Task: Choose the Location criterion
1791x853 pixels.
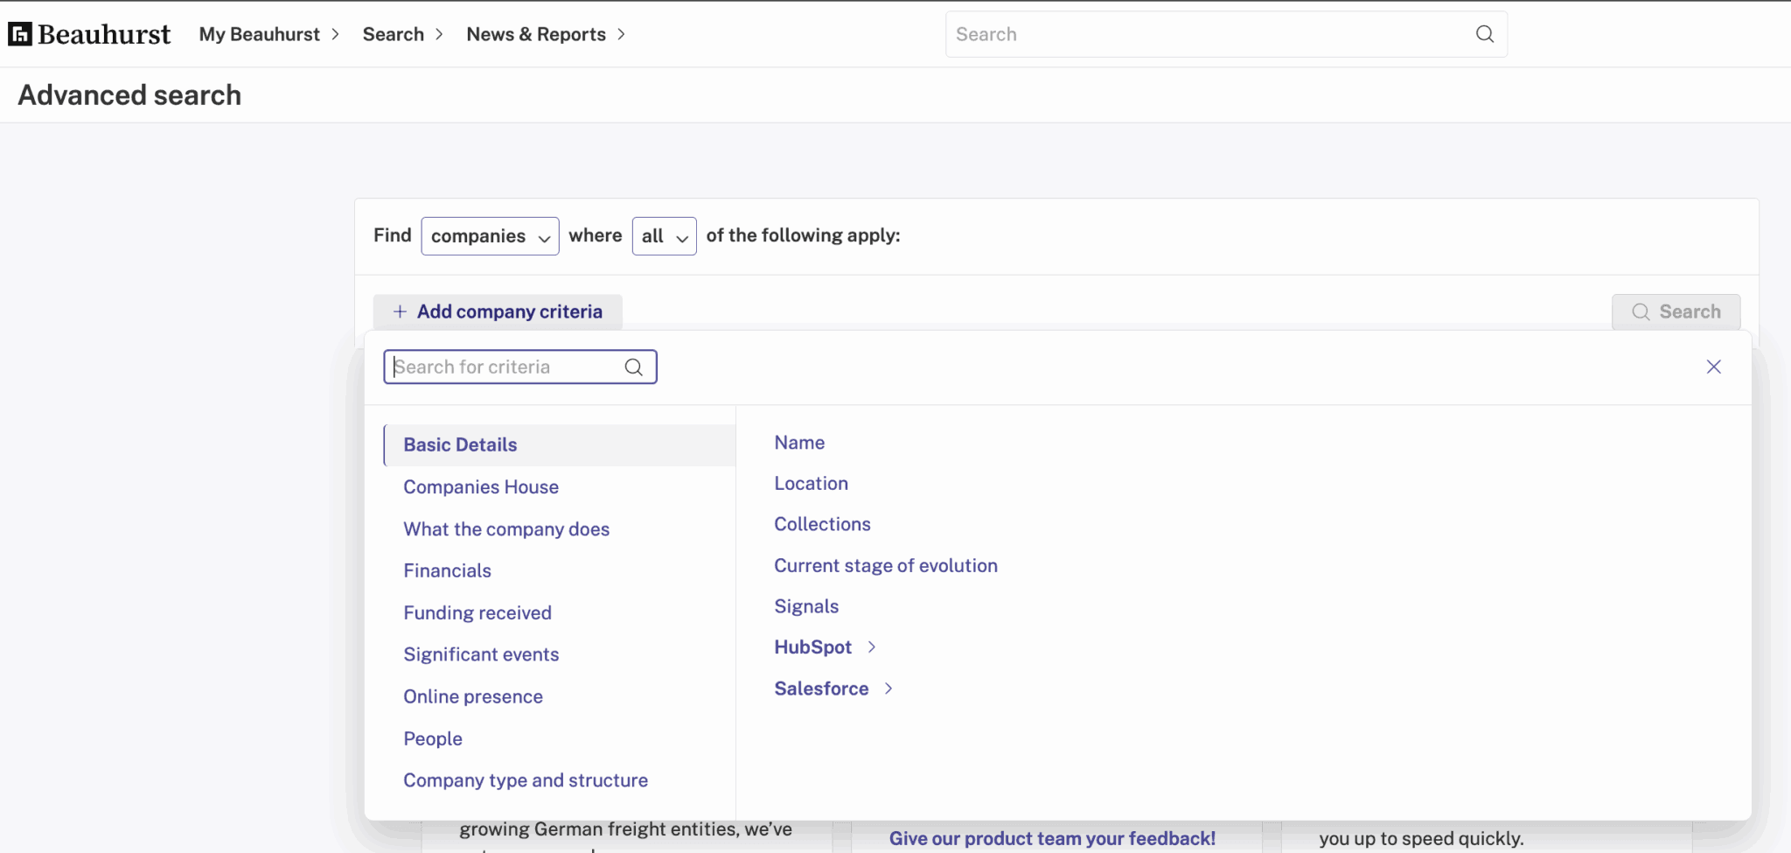Action: click(811, 484)
